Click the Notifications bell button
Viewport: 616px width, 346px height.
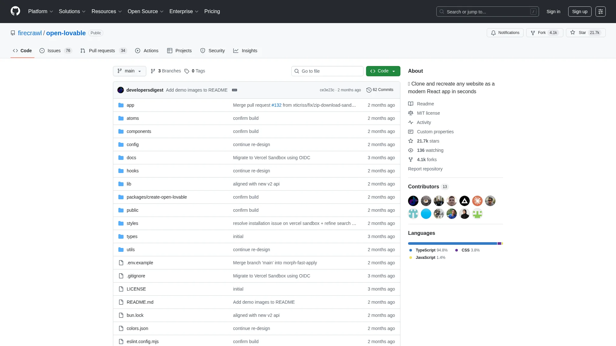505,33
